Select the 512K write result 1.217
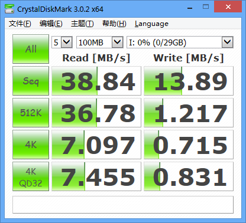 (189, 113)
